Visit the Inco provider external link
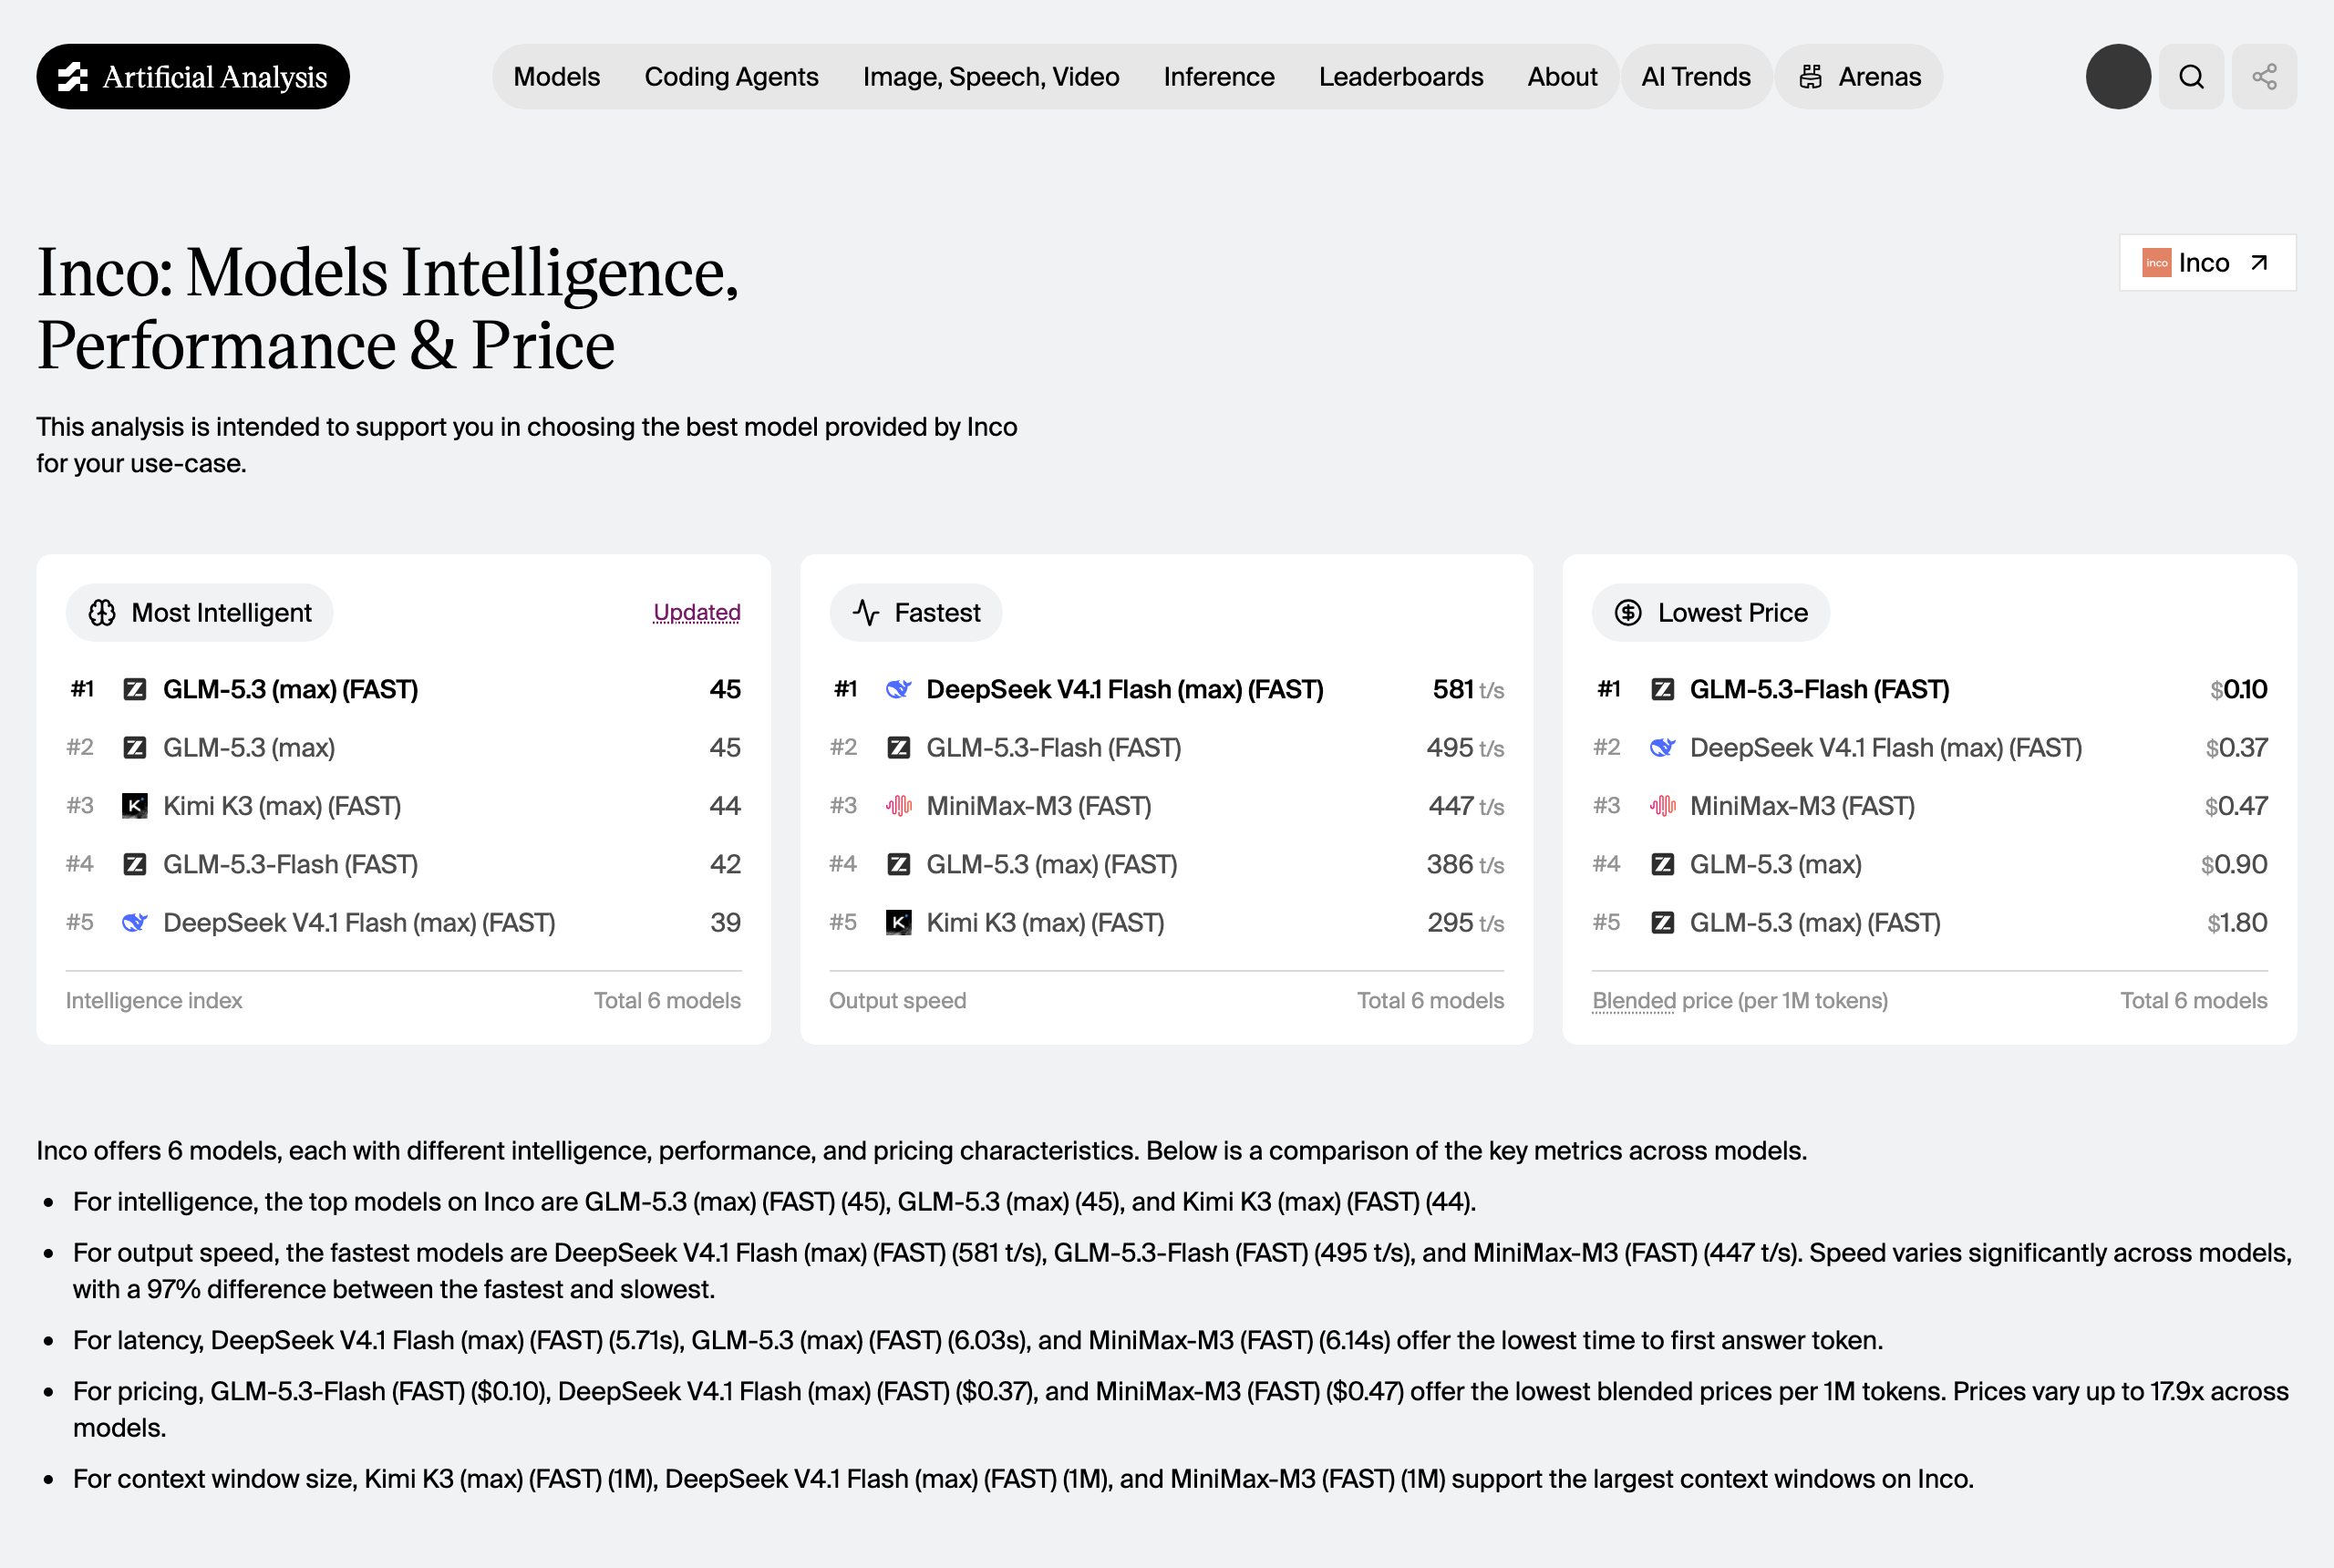The image size is (2334, 1568). pyautogui.click(x=2207, y=263)
